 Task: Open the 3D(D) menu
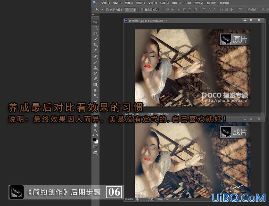(187, 3)
